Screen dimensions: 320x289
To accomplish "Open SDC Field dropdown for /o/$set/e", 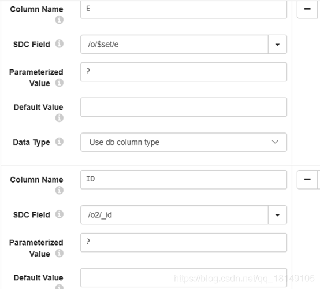I will (x=277, y=45).
